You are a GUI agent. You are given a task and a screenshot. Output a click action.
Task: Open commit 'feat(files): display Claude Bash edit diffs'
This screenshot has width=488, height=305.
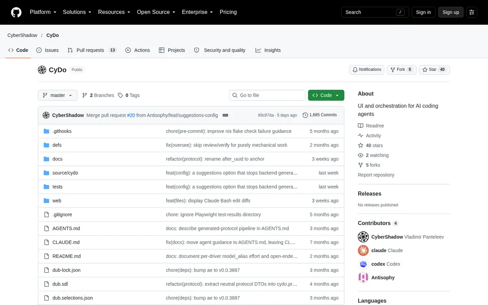coord(208,200)
